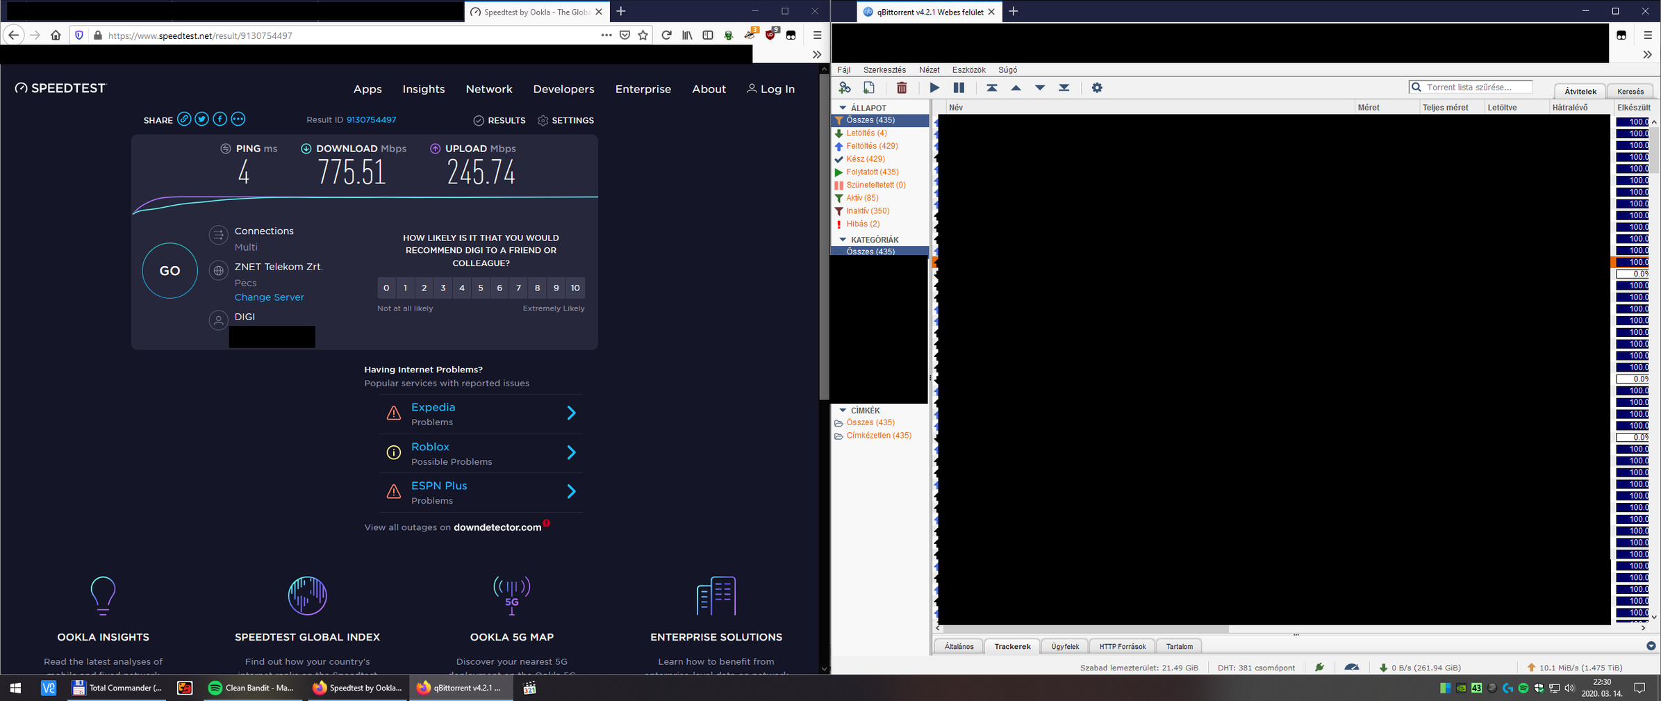Copy result link share icon
The width and height of the screenshot is (1661, 701).
click(x=184, y=119)
